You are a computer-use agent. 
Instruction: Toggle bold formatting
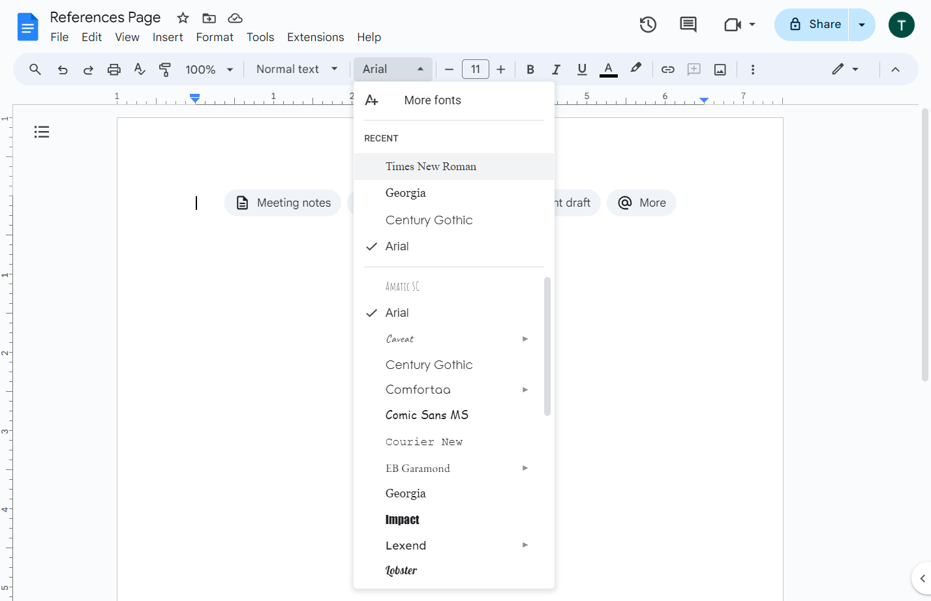[530, 69]
